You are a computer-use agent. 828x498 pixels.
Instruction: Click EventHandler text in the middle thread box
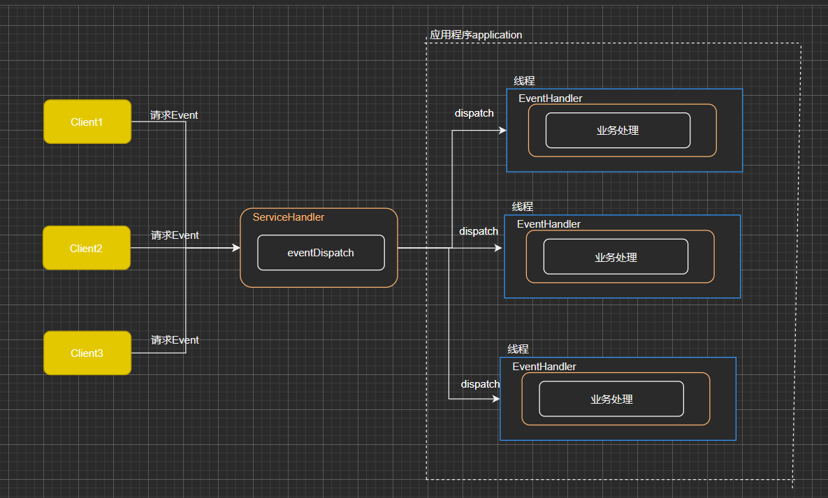[x=549, y=224]
